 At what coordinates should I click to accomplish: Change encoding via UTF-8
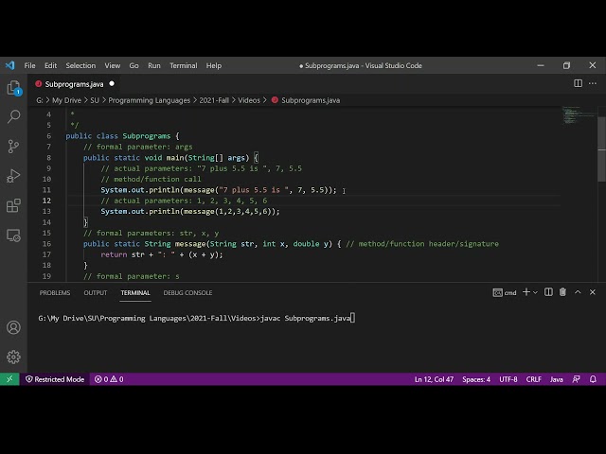point(508,379)
